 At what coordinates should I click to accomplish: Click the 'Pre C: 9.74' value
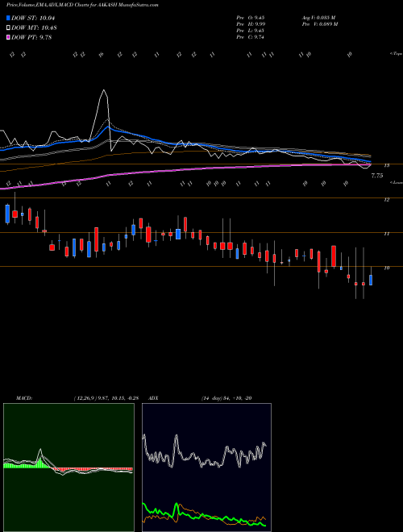pos(251,37)
